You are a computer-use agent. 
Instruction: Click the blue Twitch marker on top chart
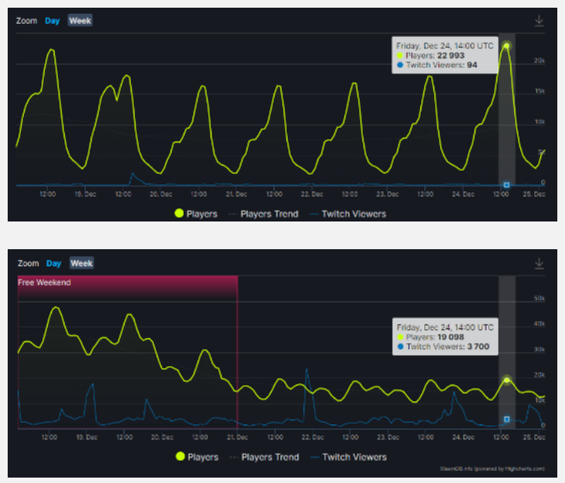pyautogui.click(x=507, y=185)
